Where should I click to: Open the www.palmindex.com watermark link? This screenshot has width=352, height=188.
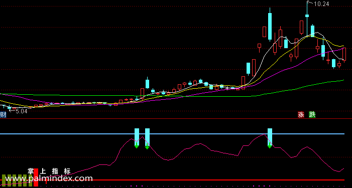[x=49, y=178]
